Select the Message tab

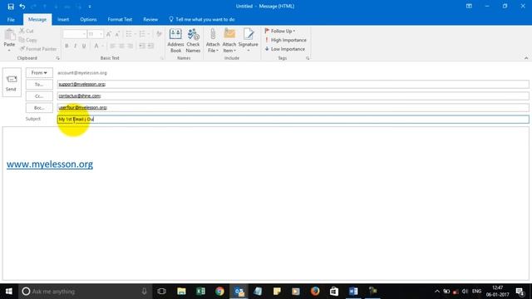[x=37, y=20]
